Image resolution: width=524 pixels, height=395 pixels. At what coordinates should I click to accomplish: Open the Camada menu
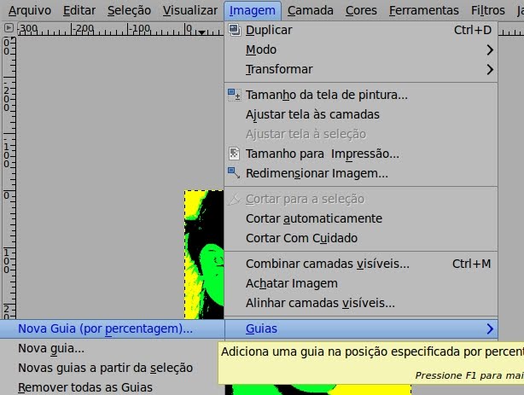click(x=310, y=11)
